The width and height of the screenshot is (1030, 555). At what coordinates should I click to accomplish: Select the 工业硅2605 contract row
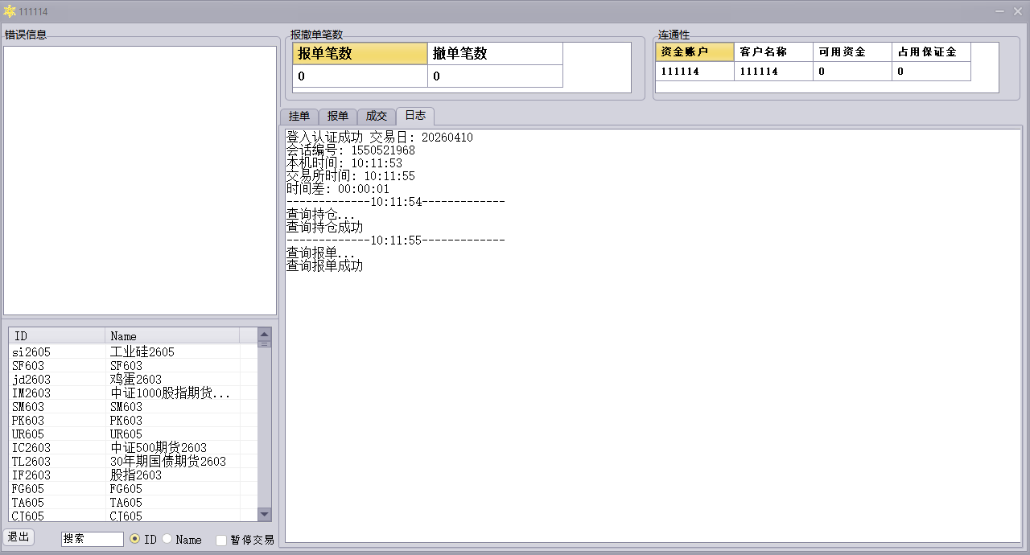tap(129, 351)
